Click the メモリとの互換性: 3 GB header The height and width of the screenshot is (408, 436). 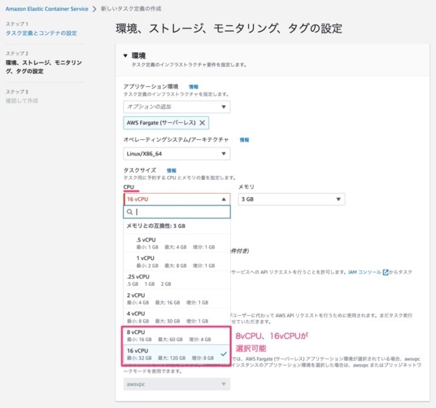156,226
